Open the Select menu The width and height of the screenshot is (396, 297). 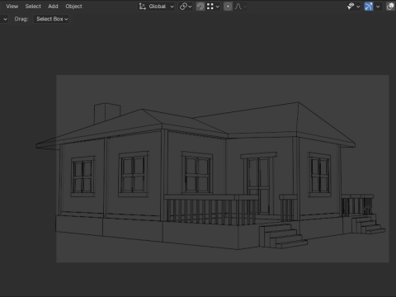pos(33,7)
